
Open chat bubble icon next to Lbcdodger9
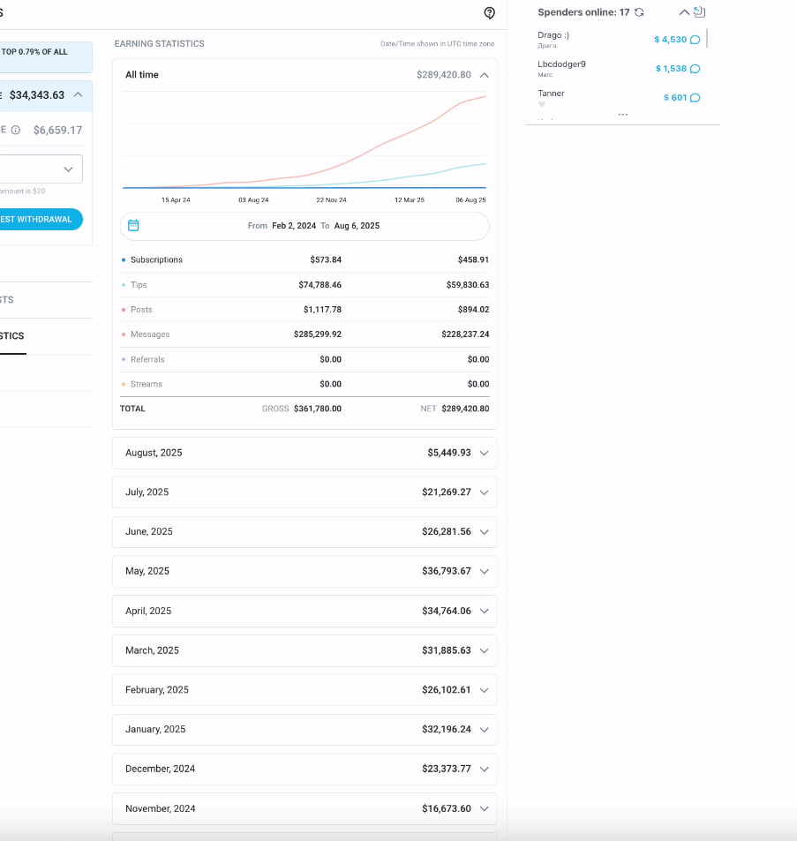click(x=695, y=69)
